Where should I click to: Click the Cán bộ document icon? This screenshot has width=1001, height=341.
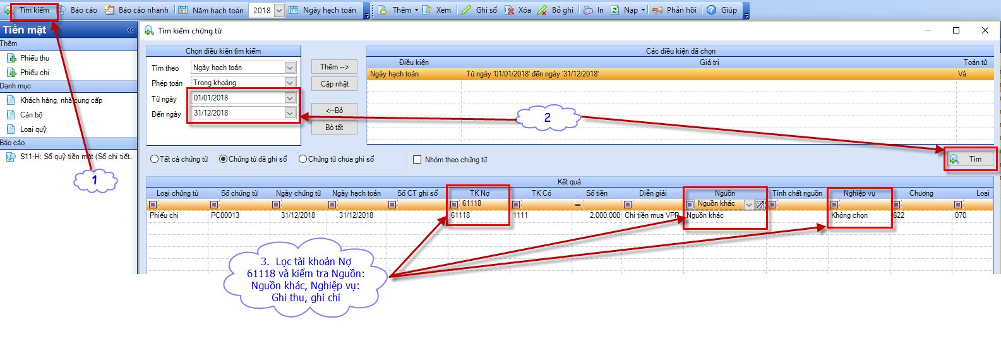tap(11, 115)
